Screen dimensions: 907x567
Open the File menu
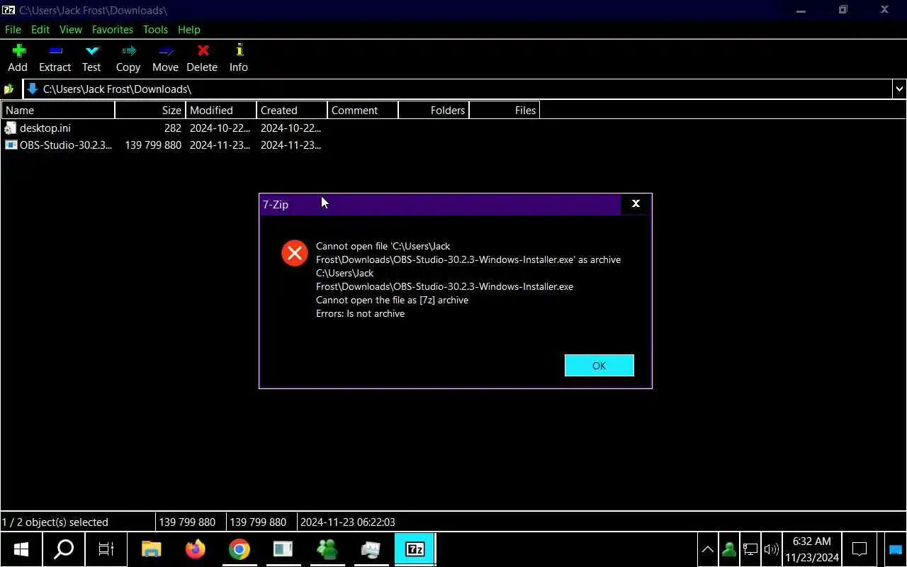coord(13,30)
